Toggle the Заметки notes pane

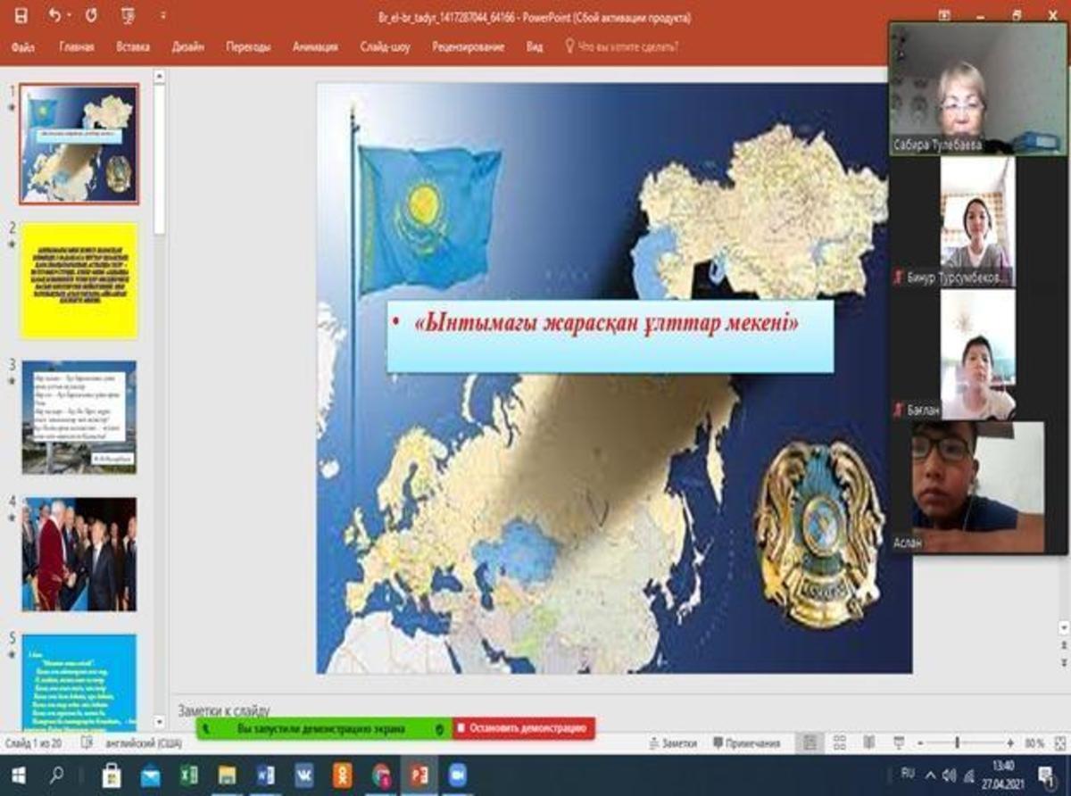point(672,742)
